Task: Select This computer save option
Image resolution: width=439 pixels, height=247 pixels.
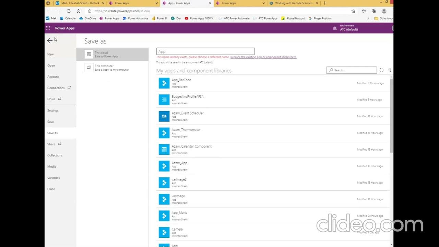Action: tap(112, 68)
